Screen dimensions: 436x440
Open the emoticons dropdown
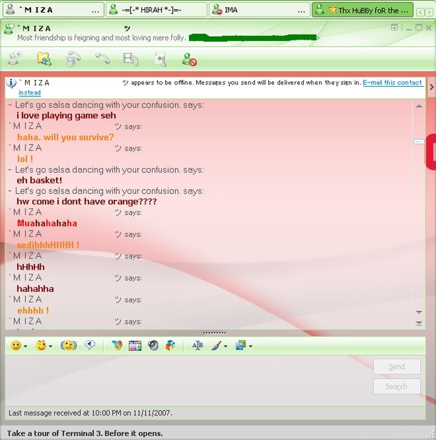coord(19,346)
